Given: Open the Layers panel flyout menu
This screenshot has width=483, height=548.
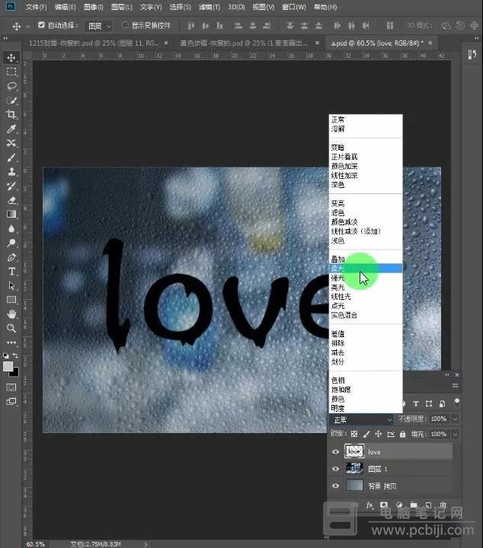Looking at the screenshot, I should [x=455, y=386].
